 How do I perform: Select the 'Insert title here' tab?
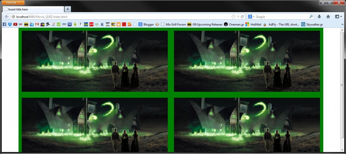point(33,9)
